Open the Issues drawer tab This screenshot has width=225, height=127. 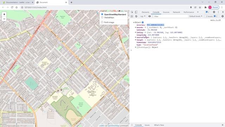147,125
